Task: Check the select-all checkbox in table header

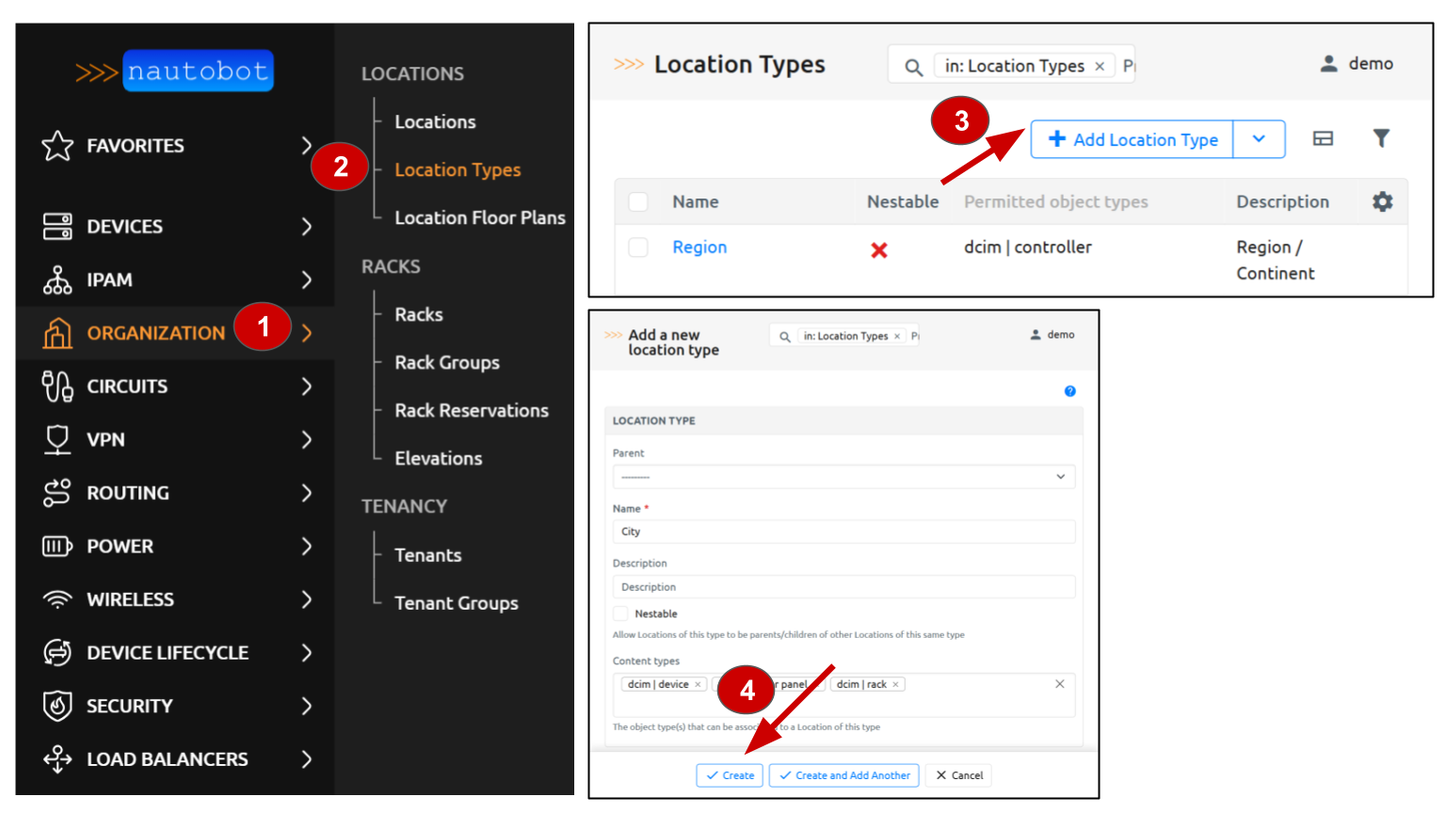Action: click(x=638, y=200)
